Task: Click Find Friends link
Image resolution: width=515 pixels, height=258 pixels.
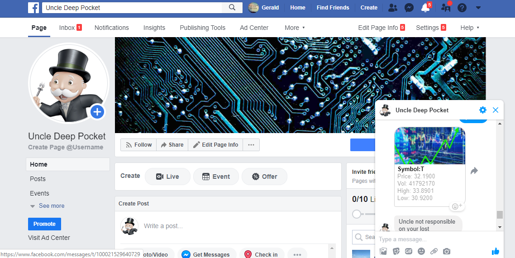Action: point(333,8)
